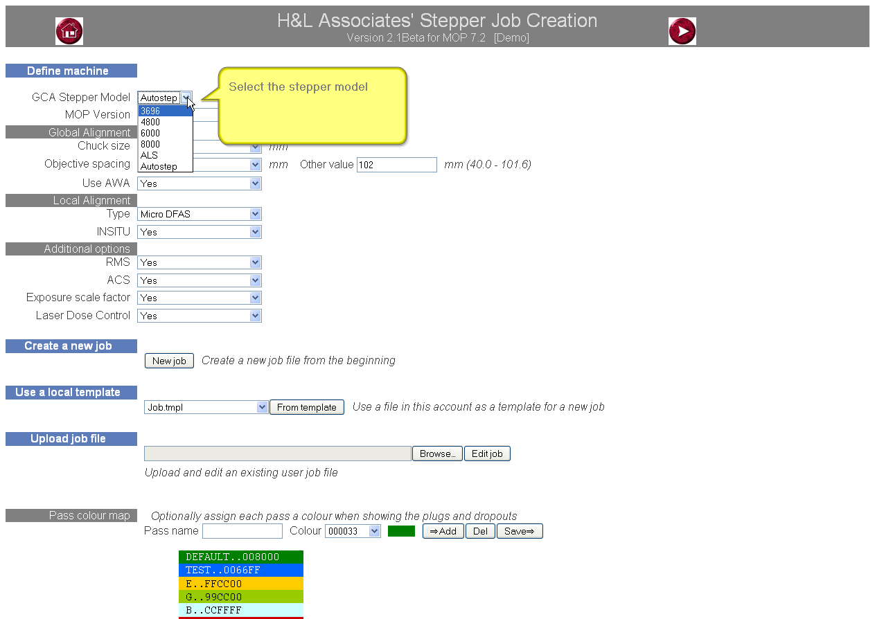
Task: Click the Save colour map button
Action: (x=520, y=531)
